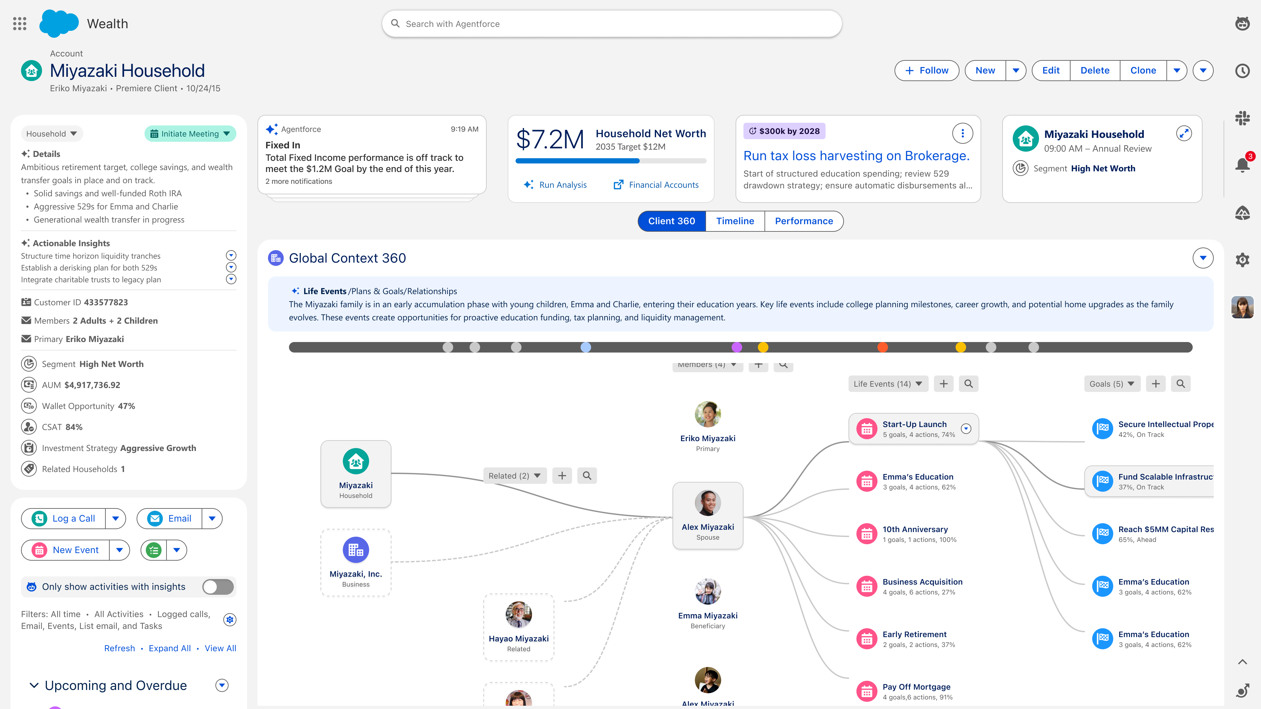Click the Reach $5MM Capital goal flag icon
This screenshot has width=1261, height=709.
[1102, 534]
